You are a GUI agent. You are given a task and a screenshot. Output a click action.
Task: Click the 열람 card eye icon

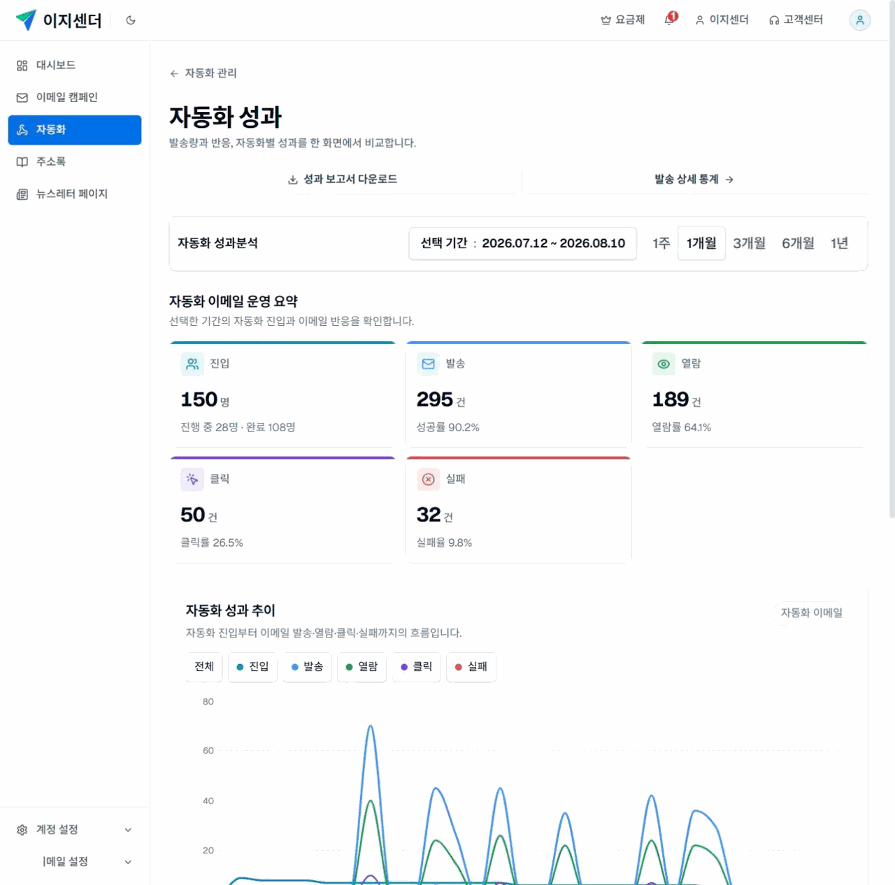coord(664,364)
